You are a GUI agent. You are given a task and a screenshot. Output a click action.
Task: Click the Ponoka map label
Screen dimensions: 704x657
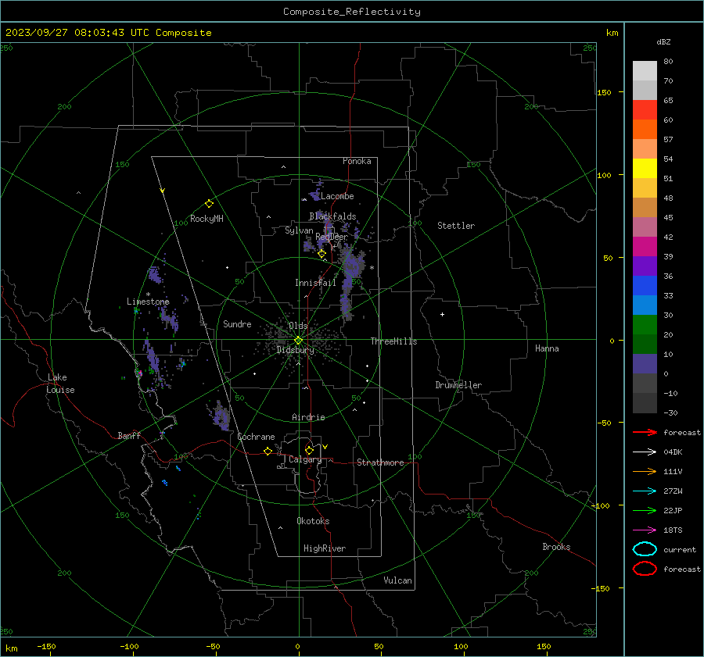[357, 161]
